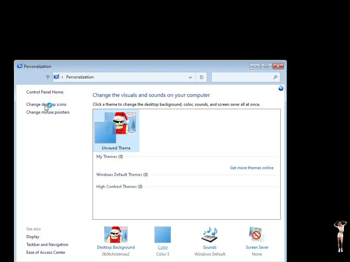
Task: Maximize the Personalization window
Action: [x=266, y=66]
